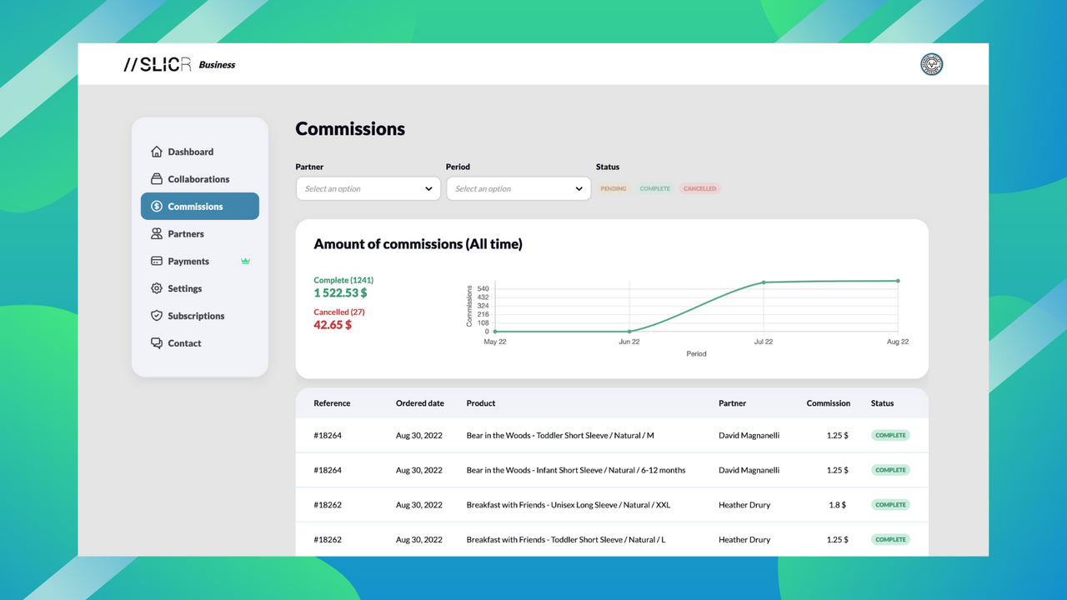Open the profile avatar in the header
The height and width of the screenshot is (600, 1067).
tap(931, 64)
